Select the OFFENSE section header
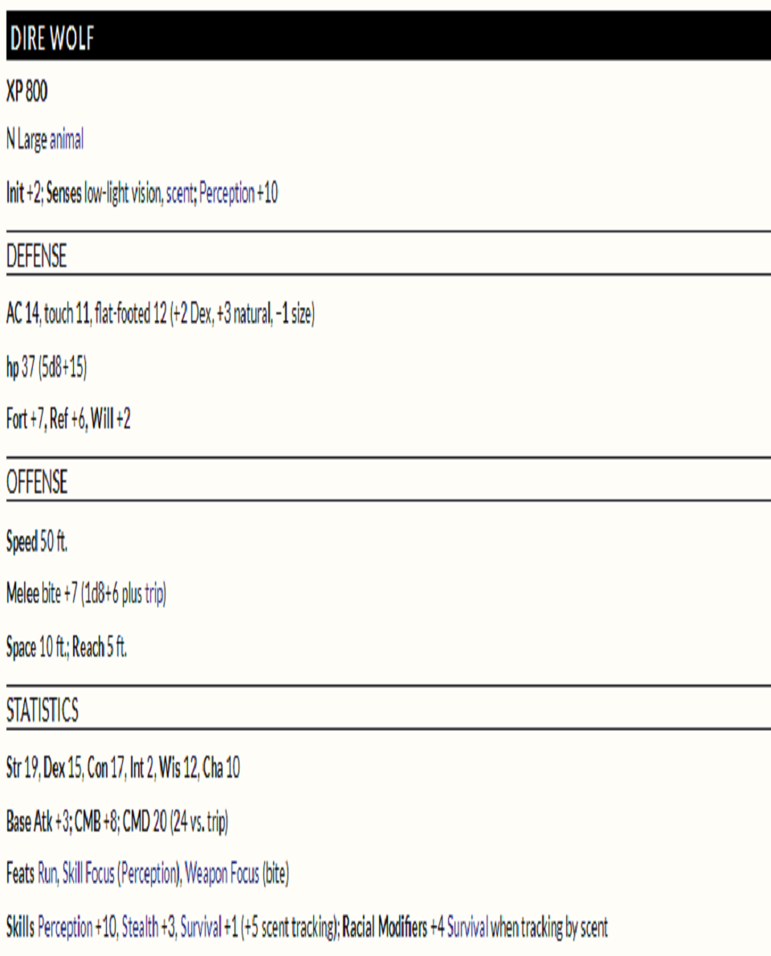Screen dimensions: 771x956 coord(37,484)
